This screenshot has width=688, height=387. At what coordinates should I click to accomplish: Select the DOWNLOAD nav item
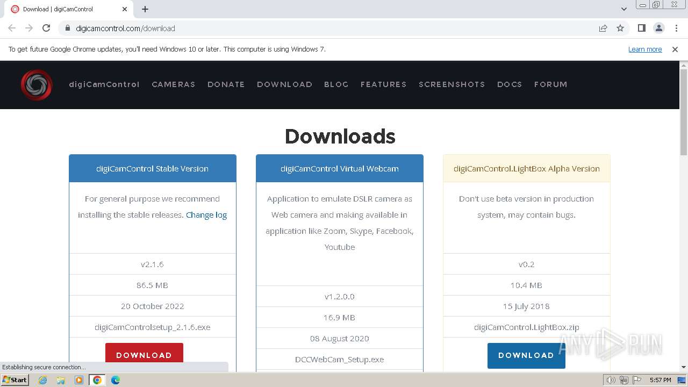pos(284,84)
